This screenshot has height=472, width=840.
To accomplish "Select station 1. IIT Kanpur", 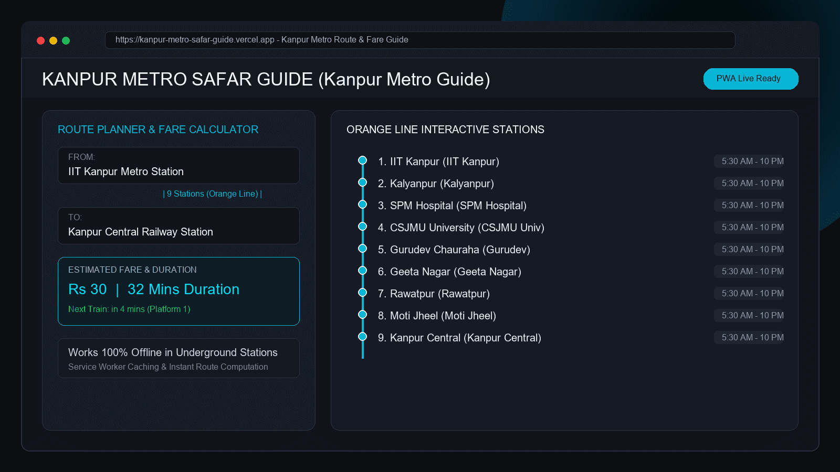I will click(438, 162).
